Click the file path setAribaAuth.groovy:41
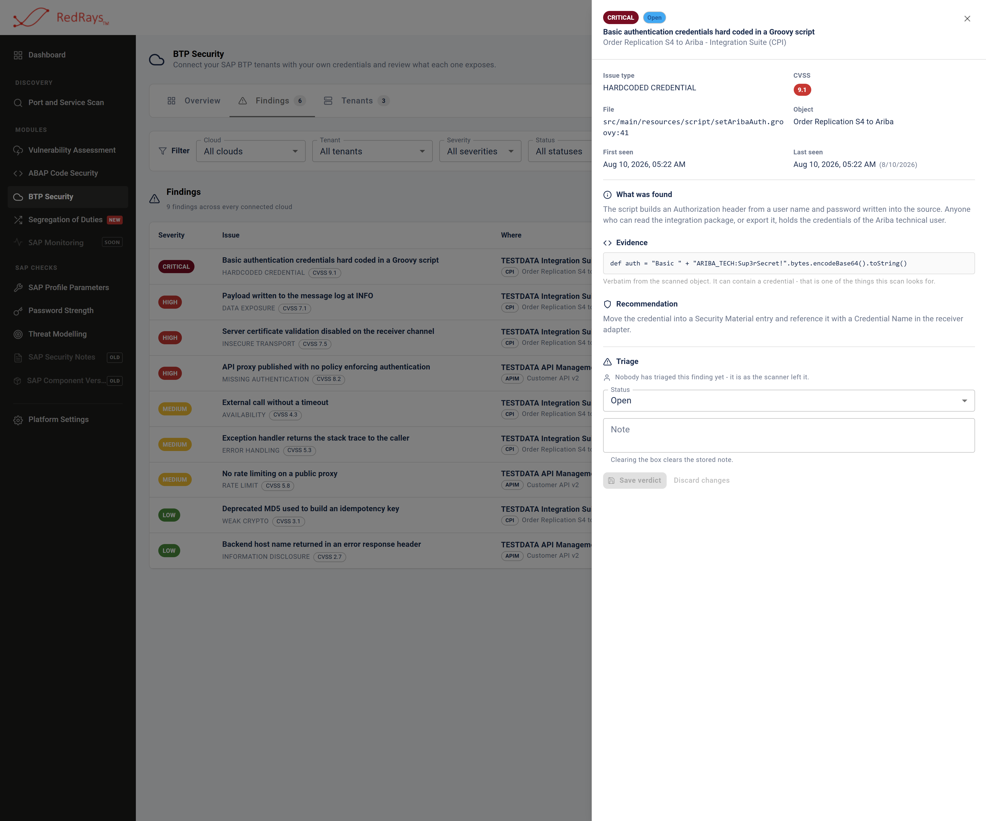Screen dimensions: 986x821 (x=693, y=127)
